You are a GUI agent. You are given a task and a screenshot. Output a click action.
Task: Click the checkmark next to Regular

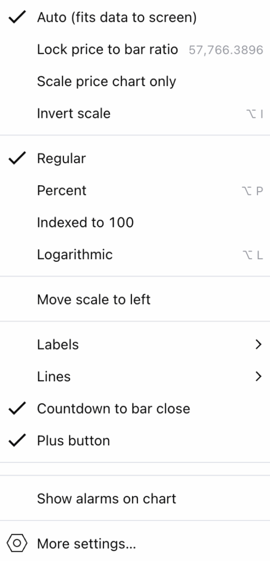pos(17,158)
